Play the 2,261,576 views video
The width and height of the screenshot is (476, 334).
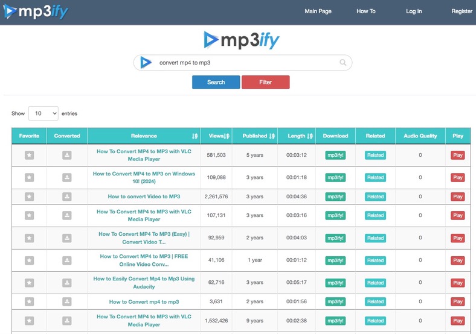coord(457,197)
